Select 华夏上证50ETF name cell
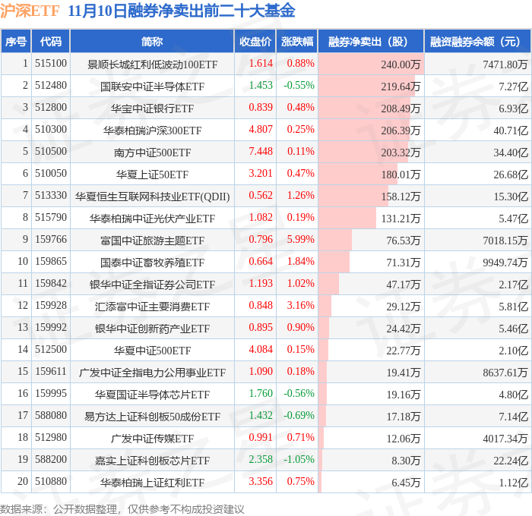 point(152,175)
